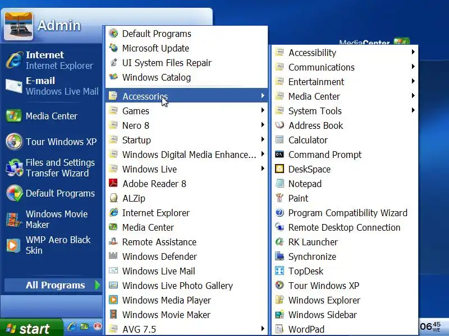Expand the Nero 8 submenu arrow
This screenshot has height=336, width=449.
(263, 125)
